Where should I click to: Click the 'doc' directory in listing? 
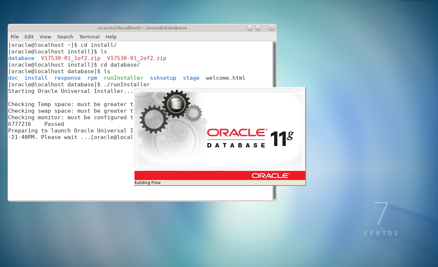tap(13, 78)
